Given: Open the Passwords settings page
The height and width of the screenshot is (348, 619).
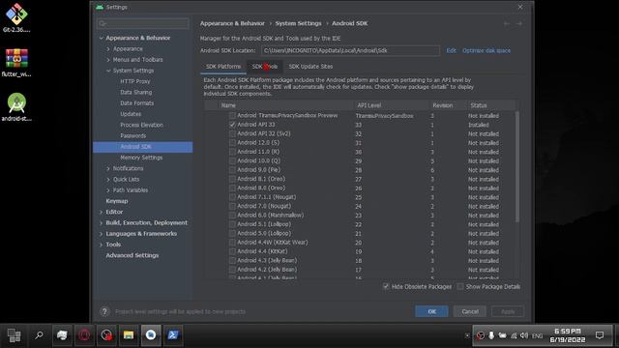Looking at the screenshot, I should click(133, 135).
